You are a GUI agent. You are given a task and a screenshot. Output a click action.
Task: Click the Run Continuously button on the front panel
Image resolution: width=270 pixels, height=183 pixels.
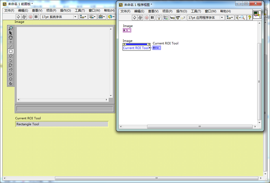pyautogui.click(x=24, y=17)
